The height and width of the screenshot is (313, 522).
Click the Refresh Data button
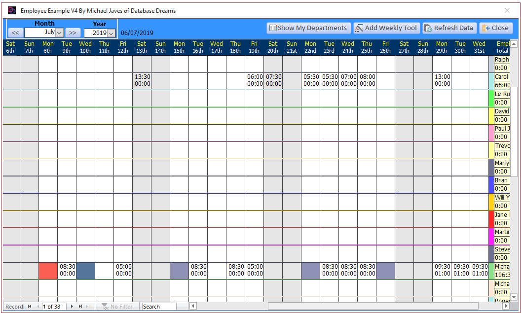pos(449,28)
